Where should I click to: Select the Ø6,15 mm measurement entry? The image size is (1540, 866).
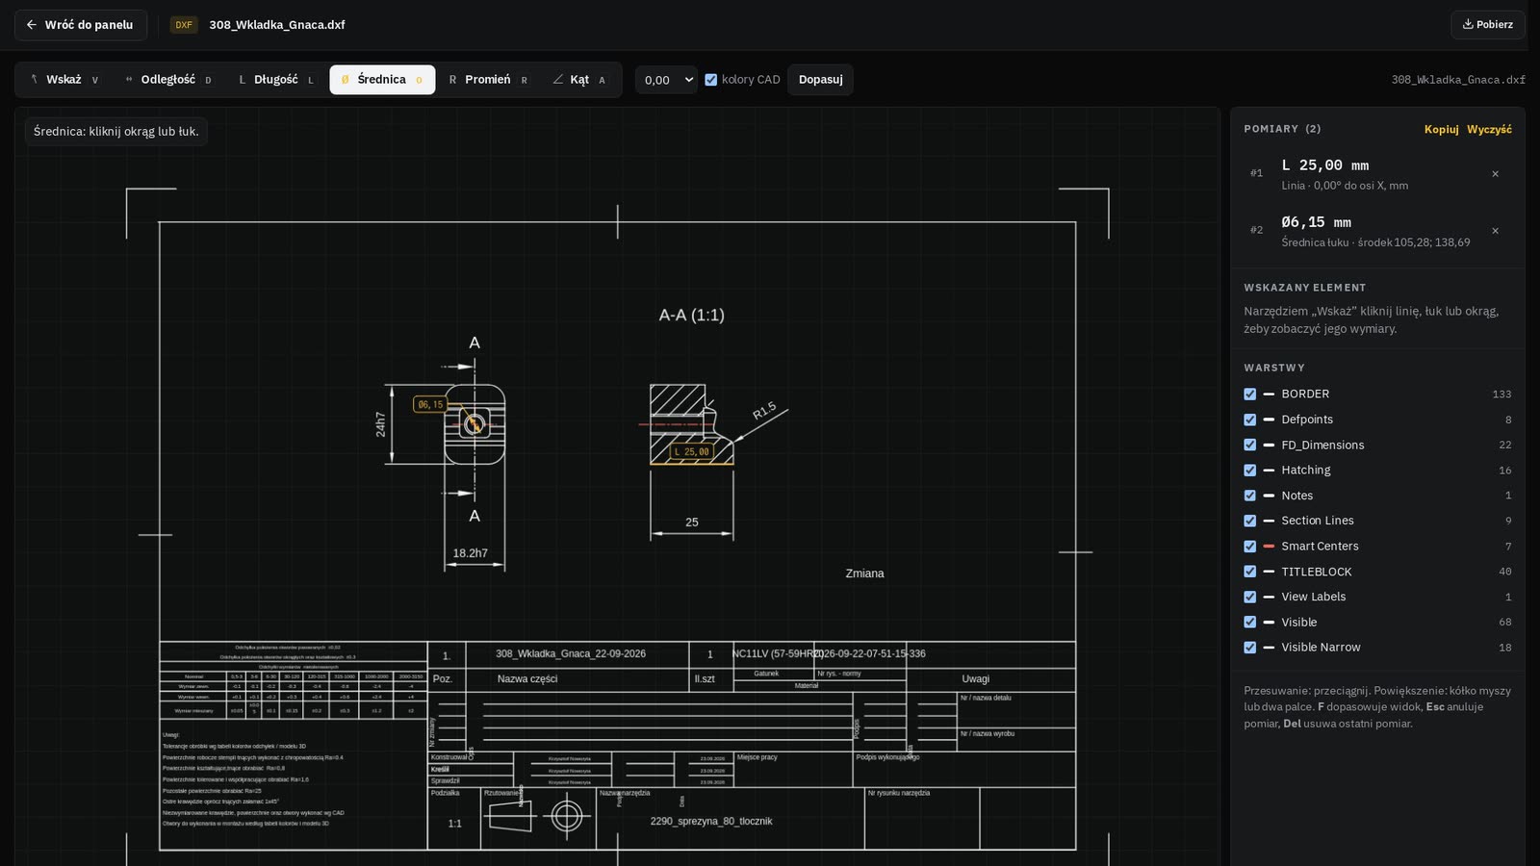[1377, 231]
